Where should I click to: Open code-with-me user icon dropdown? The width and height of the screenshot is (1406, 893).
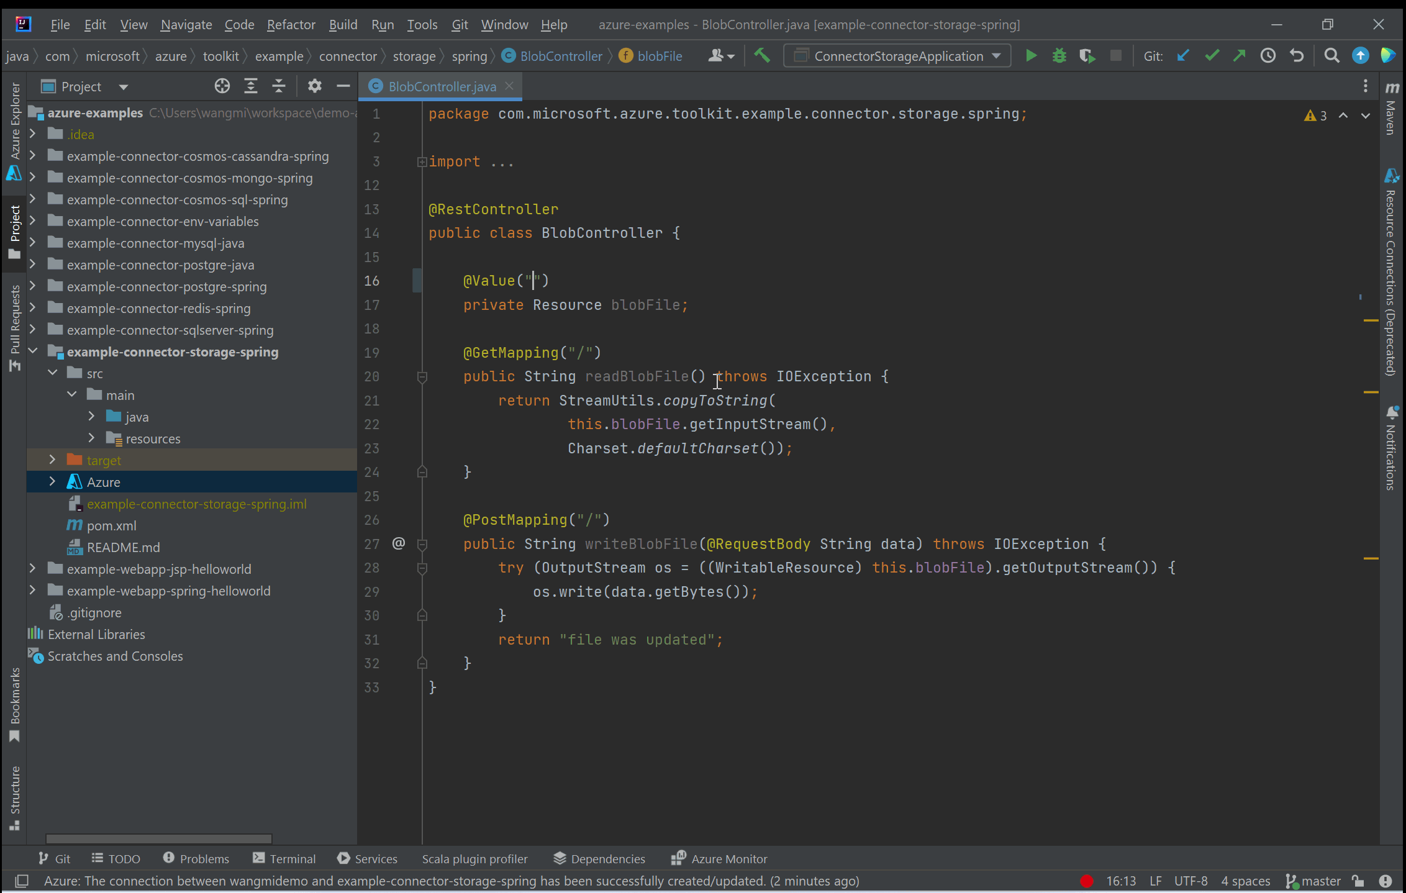[722, 56]
